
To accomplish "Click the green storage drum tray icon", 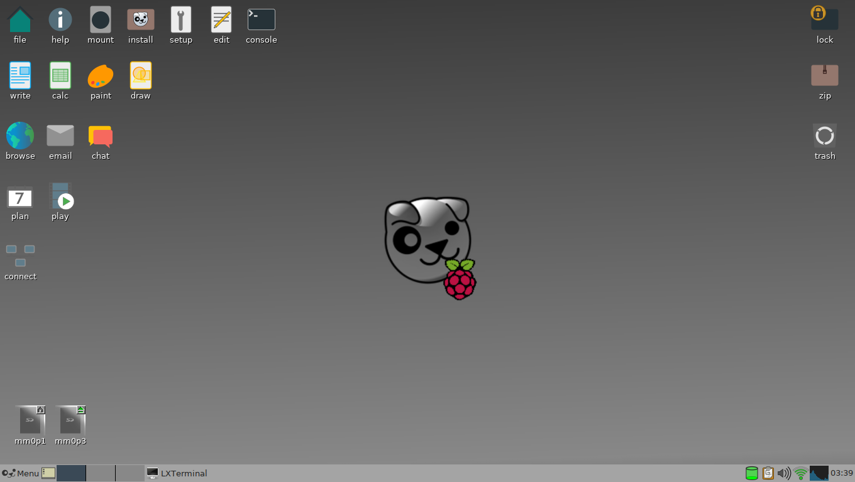I will [752, 473].
